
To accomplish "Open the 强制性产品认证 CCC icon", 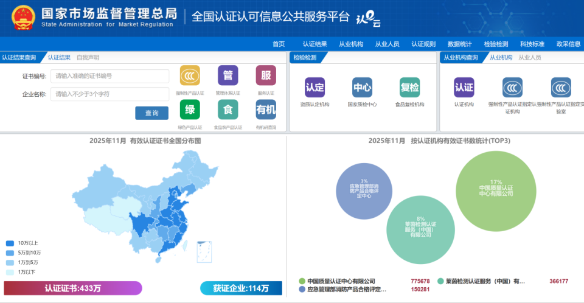I will pyautogui.click(x=190, y=75).
